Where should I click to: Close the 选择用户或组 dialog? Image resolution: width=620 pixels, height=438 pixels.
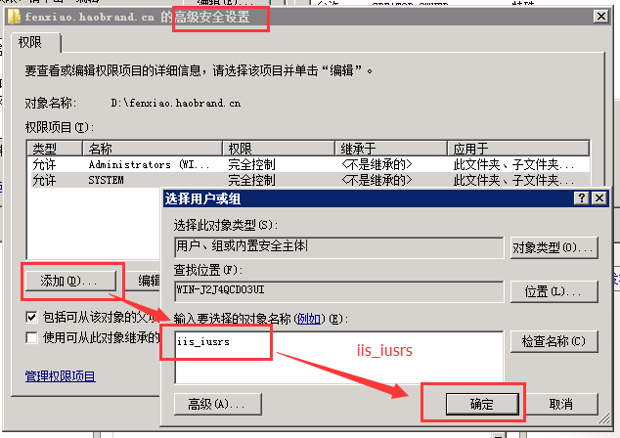coord(599,197)
